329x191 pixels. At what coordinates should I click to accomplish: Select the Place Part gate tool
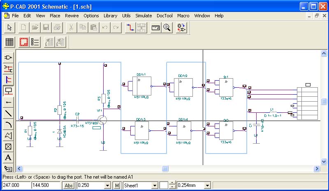(8, 58)
